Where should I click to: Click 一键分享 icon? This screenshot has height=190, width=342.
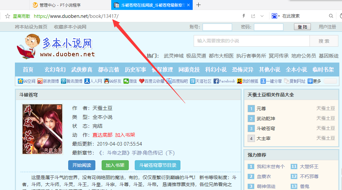[x=271, y=81]
